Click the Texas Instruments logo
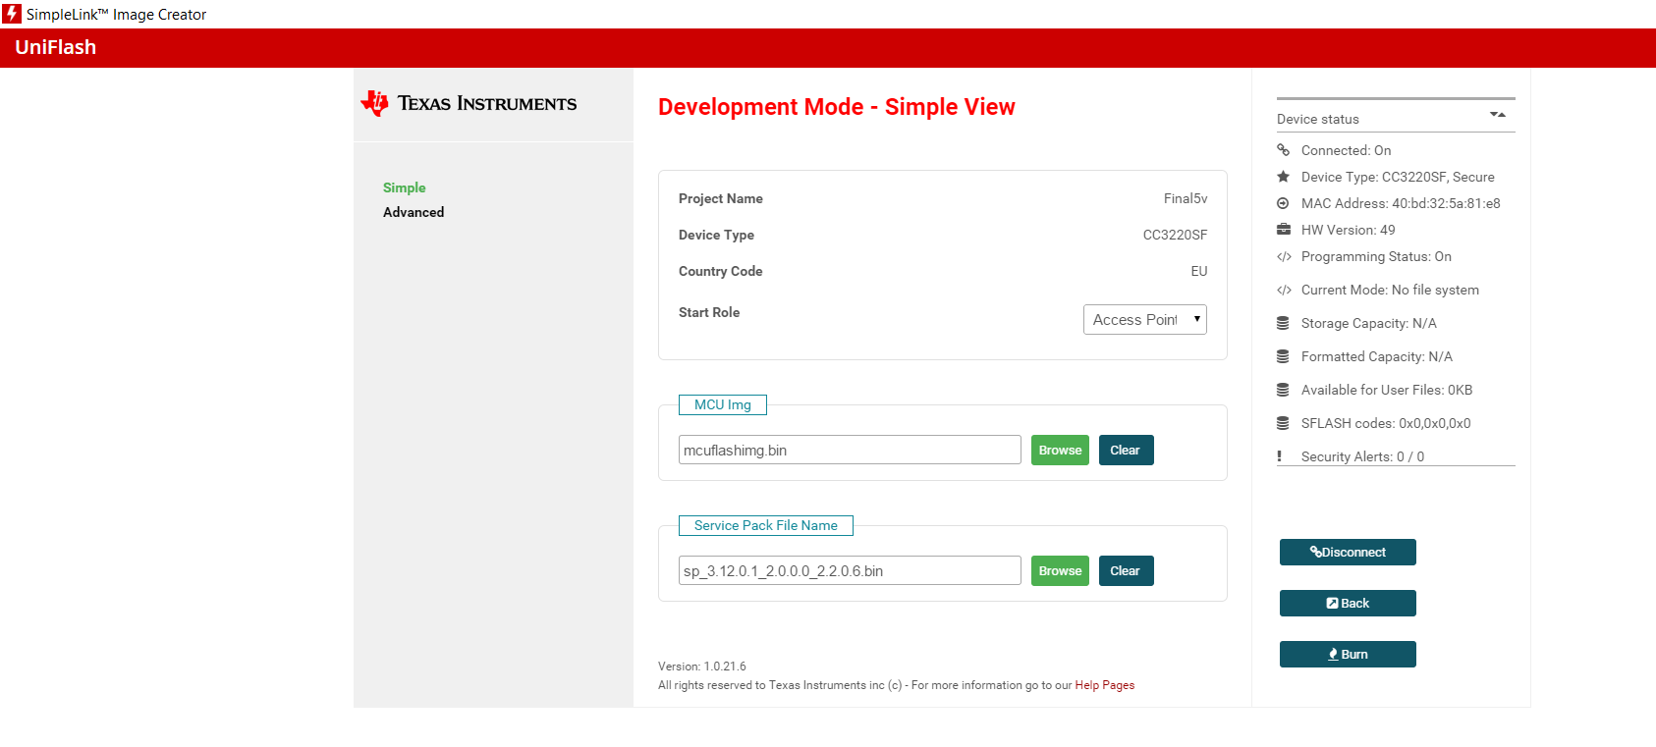Viewport: 1656px width, 747px height. [469, 103]
